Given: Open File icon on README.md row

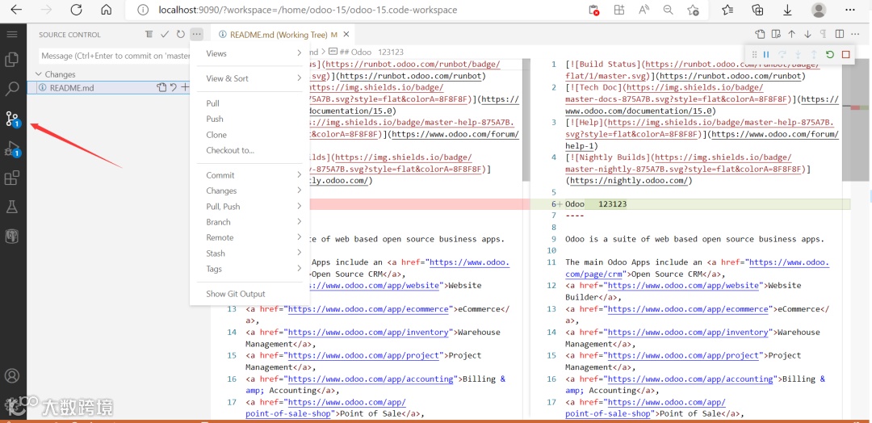Looking at the screenshot, I should 161,87.
